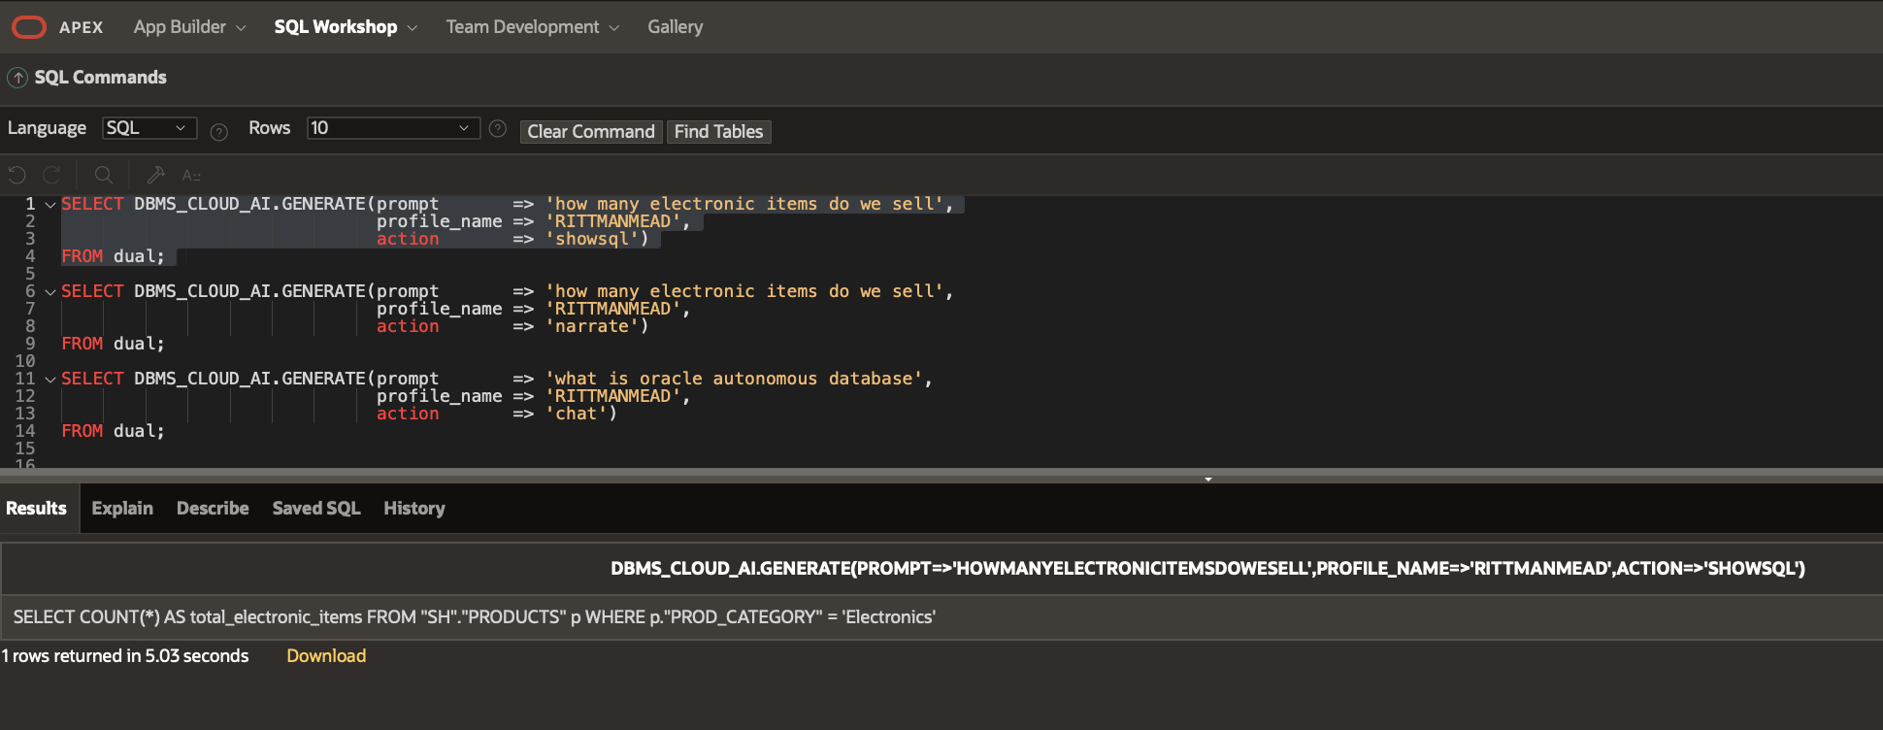Click the Undo icon in editor toolbar
The image size is (1883, 730).
[x=17, y=175]
